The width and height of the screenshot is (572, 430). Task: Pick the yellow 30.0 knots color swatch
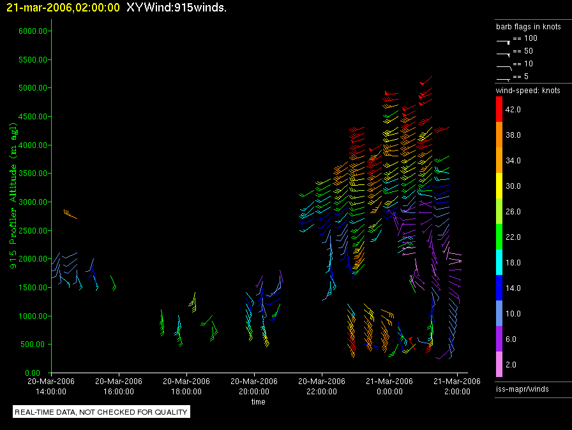click(x=499, y=186)
